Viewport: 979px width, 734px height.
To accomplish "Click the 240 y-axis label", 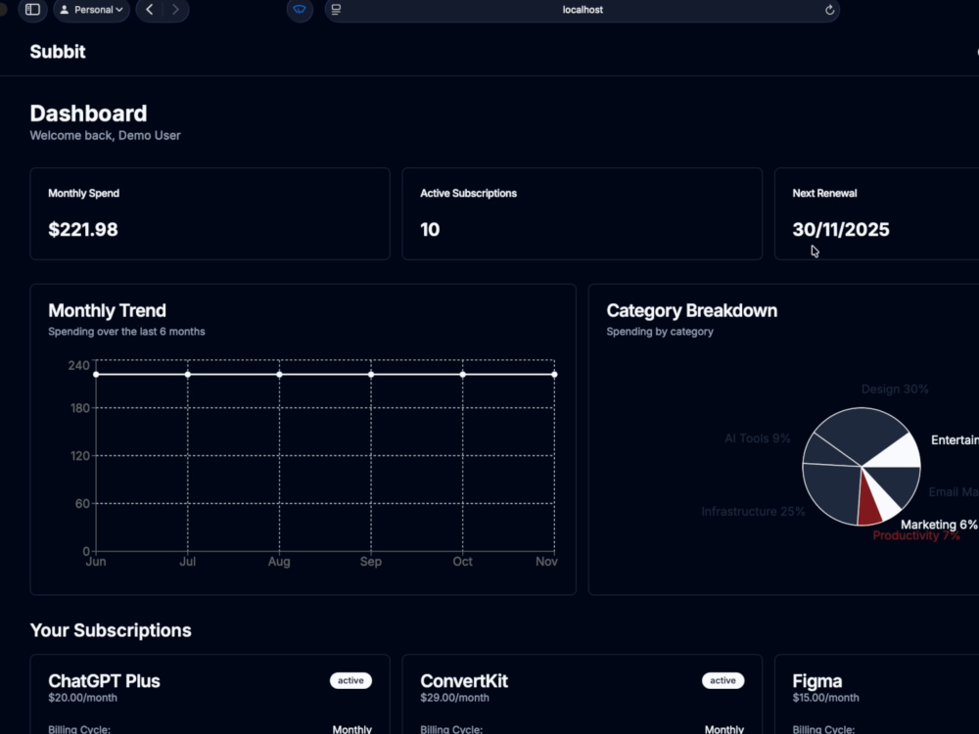I will tap(78, 365).
